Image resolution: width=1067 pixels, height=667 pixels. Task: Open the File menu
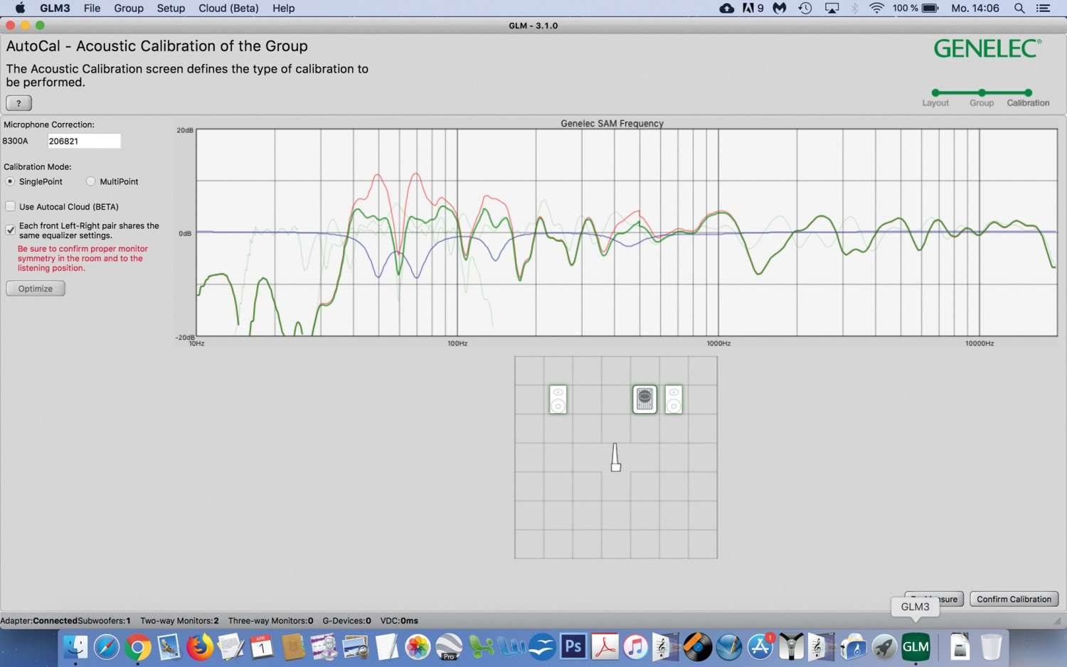[92, 9]
